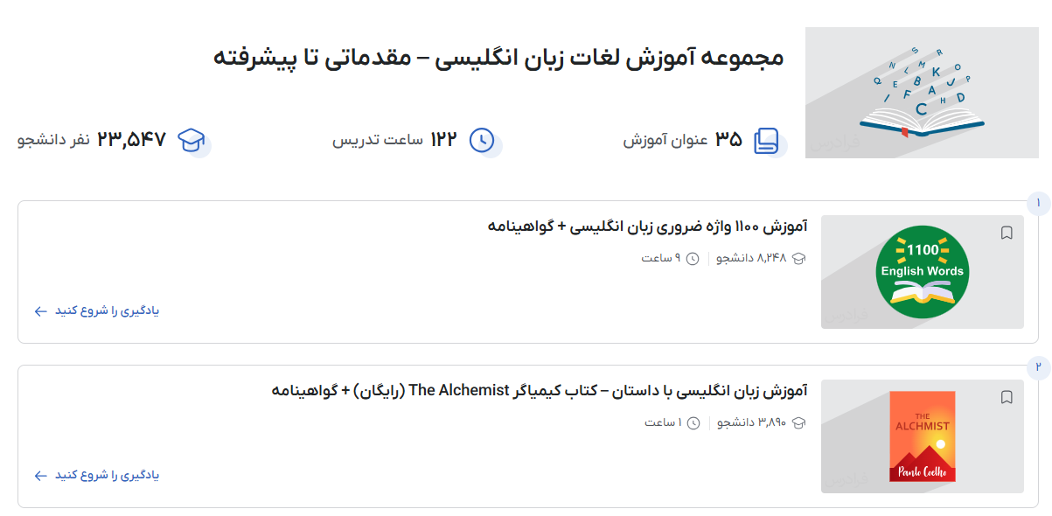Click the course collection header image
1052x516 pixels.
pyautogui.click(x=922, y=93)
